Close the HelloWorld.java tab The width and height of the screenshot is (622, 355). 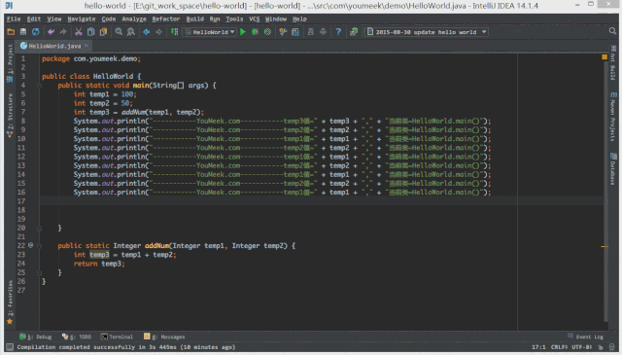click(86, 46)
